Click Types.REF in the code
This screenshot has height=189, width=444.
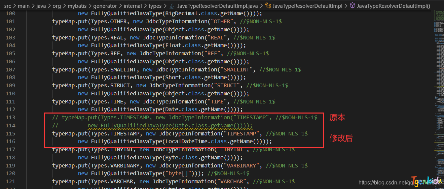coord(105,53)
